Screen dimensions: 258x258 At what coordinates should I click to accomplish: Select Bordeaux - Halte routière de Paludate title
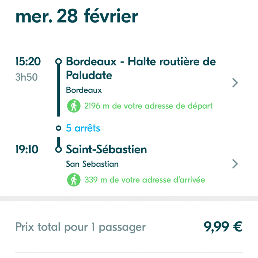pyautogui.click(x=141, y=68)
